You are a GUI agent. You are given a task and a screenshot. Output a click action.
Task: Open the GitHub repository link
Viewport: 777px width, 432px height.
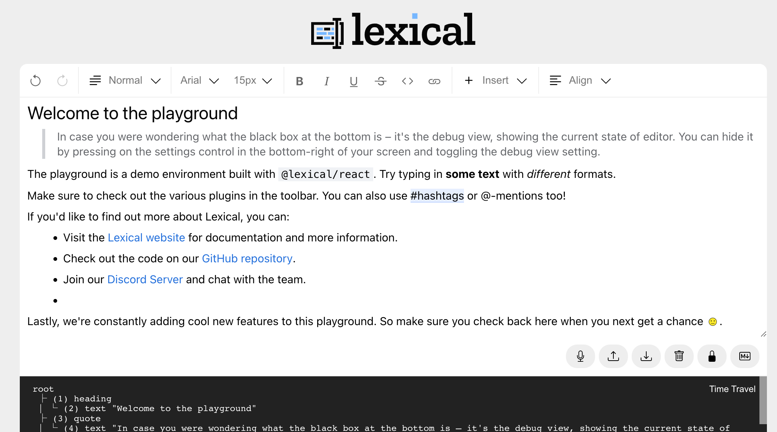pyautogui.click(x=247, y=259)
